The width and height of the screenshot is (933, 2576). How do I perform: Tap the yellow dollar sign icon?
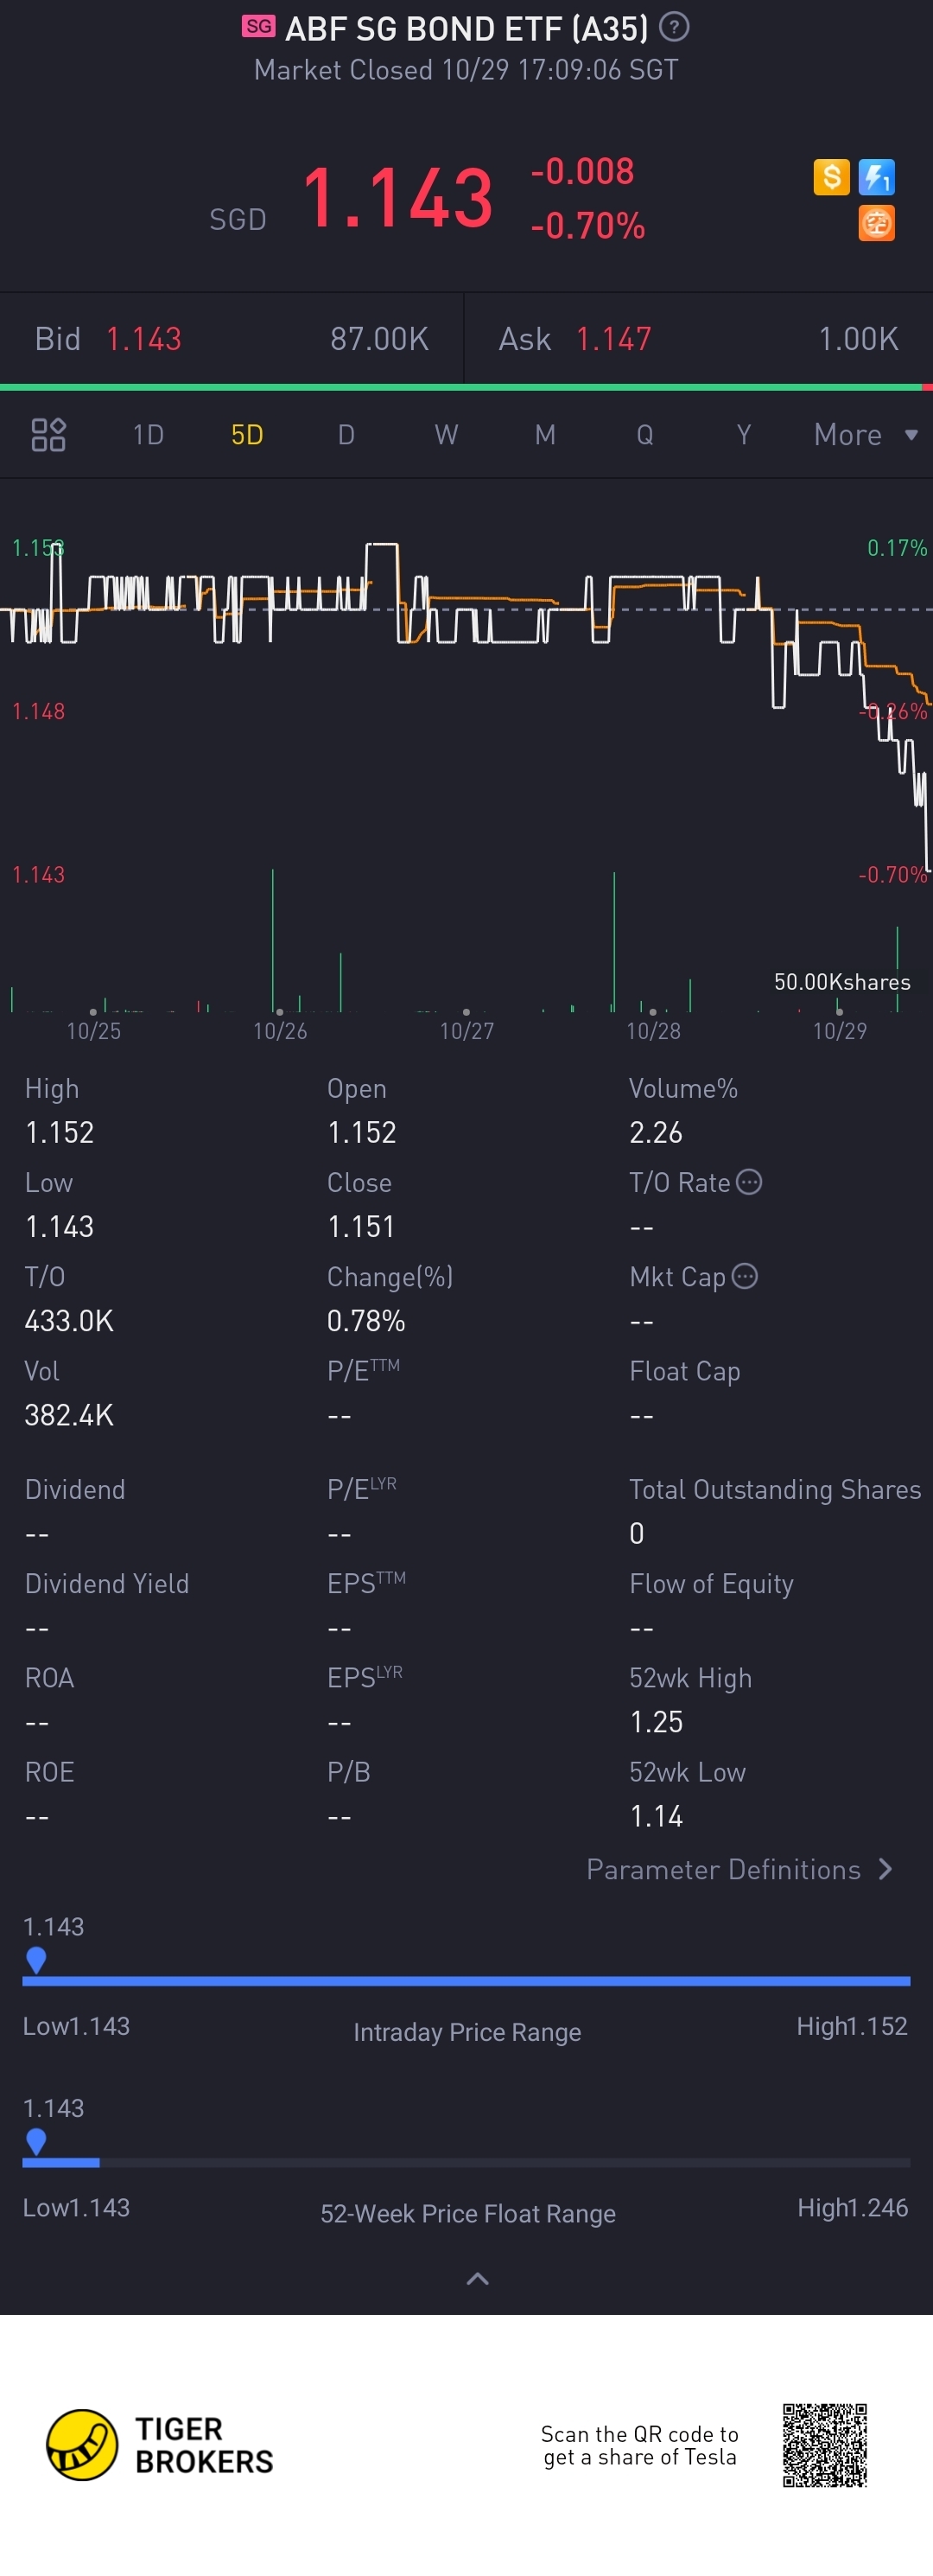[831, 177]
